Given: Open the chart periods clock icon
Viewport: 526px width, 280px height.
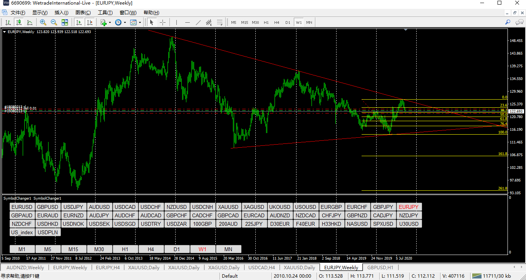Looking at the screenshot, I should [118, 22].
